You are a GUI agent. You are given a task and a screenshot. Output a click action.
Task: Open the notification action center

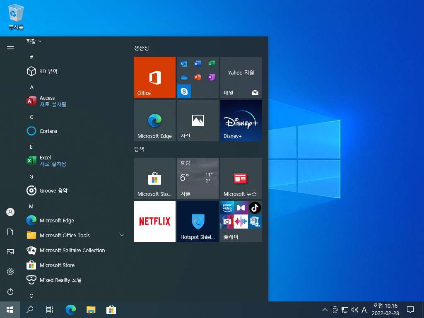click(410, 310)
